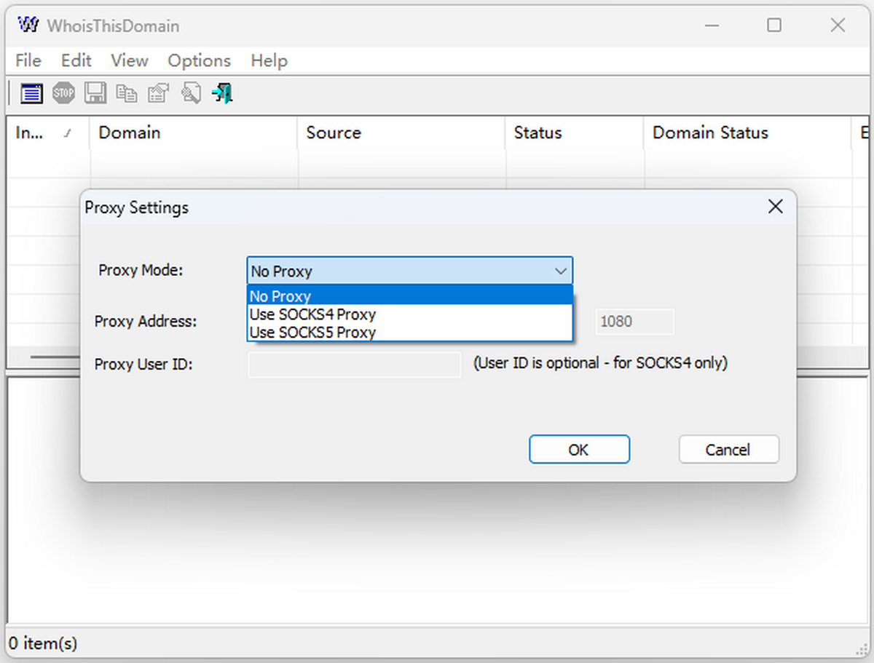This screenshot has height=663, width=874.
Task: Open the Options menu
Action: (199, 60)
